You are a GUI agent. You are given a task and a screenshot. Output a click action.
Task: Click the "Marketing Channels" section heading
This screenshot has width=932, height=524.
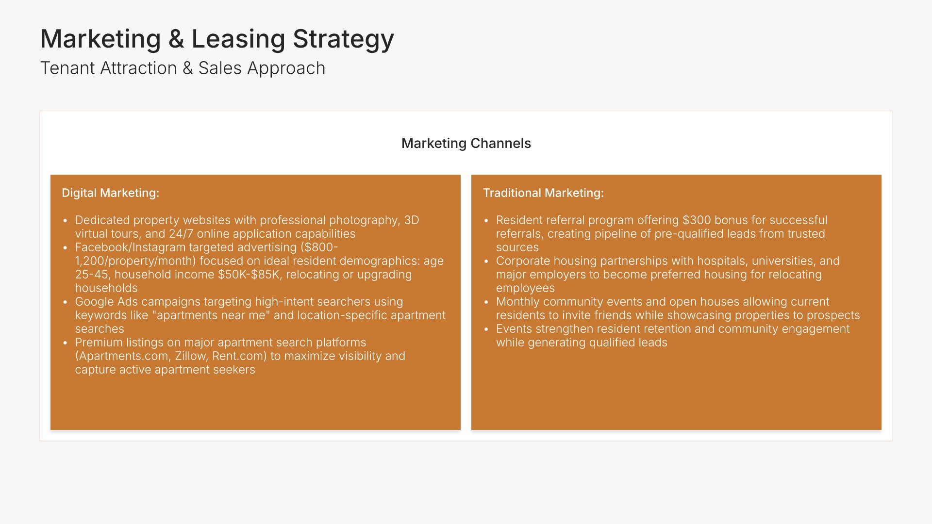(466, 144)
